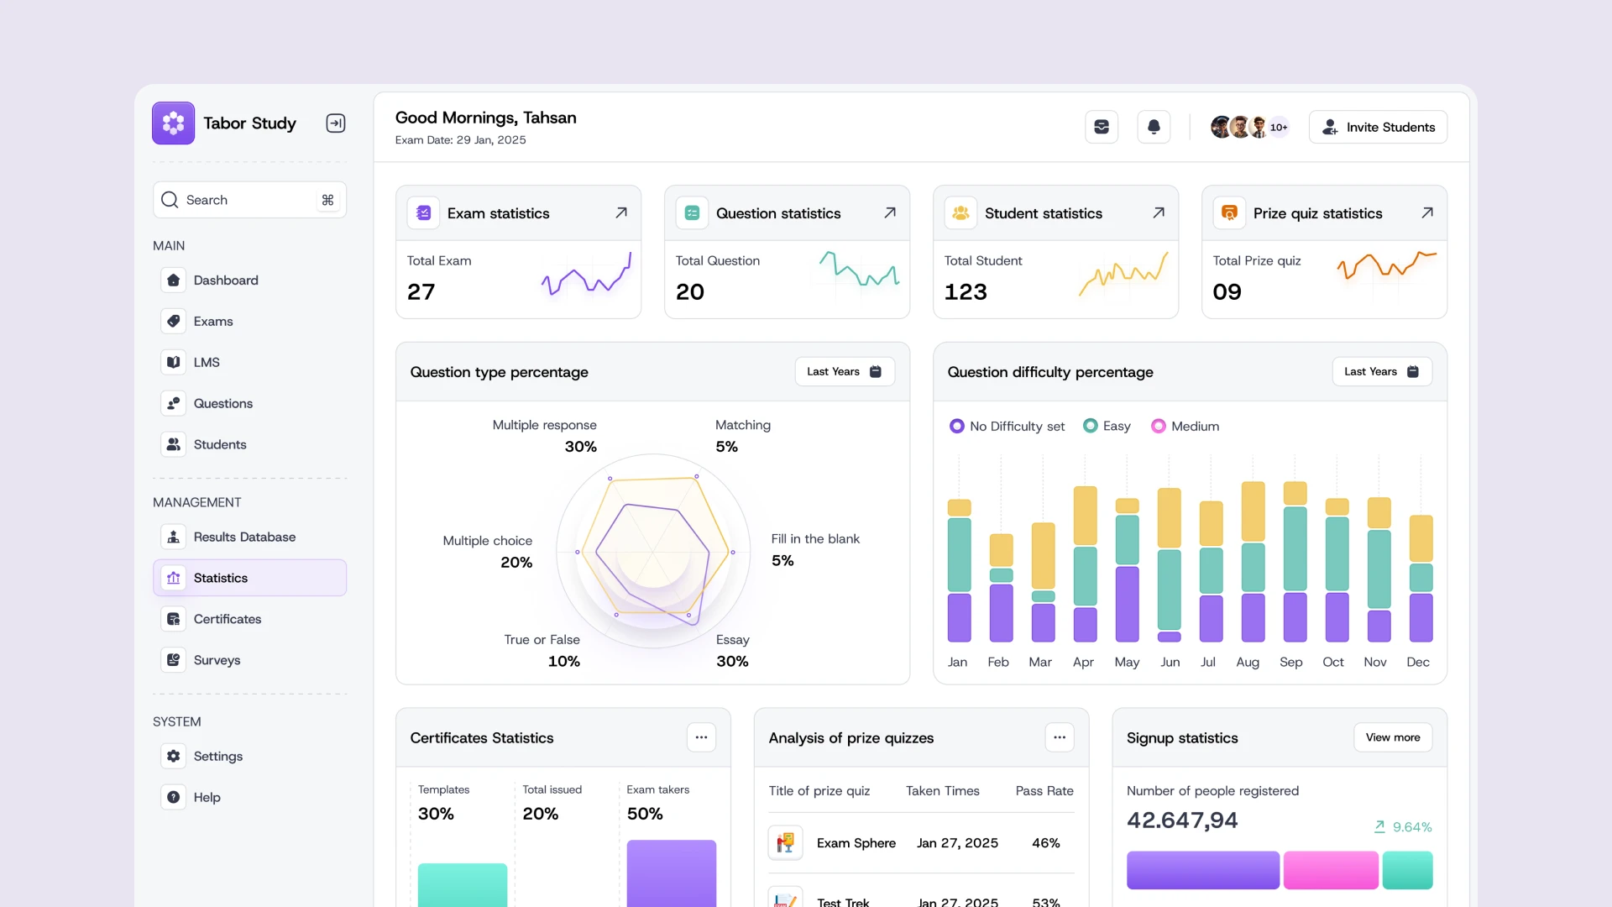The height and width of the screenshot is (907, 1612).
Task: Click the pink segment of signup bar
Action: coord(1331,870)
